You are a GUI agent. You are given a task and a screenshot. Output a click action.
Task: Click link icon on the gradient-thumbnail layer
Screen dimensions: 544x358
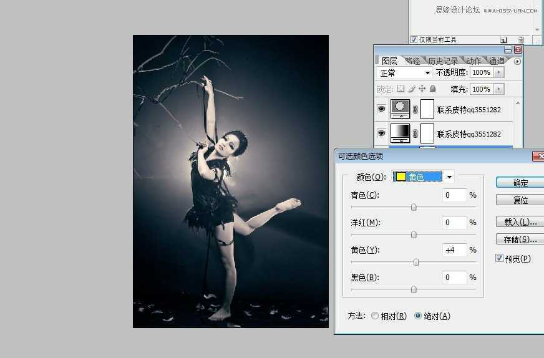click(415, 133)
